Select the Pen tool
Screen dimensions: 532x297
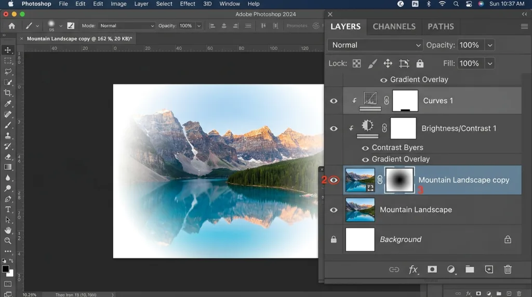pyautogui.click(x=8, y=199)
